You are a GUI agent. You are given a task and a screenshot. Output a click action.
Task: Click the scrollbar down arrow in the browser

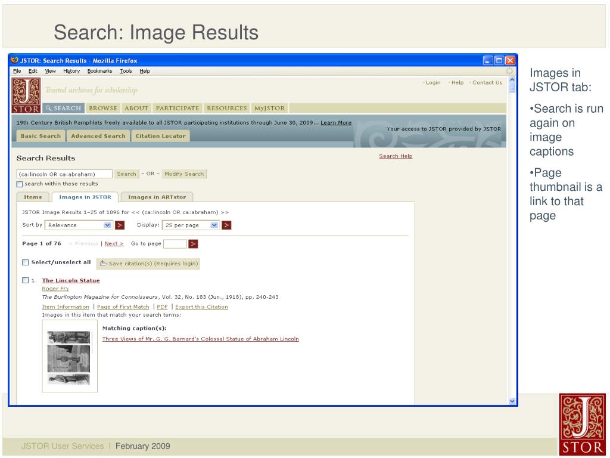tap(512, 401)
